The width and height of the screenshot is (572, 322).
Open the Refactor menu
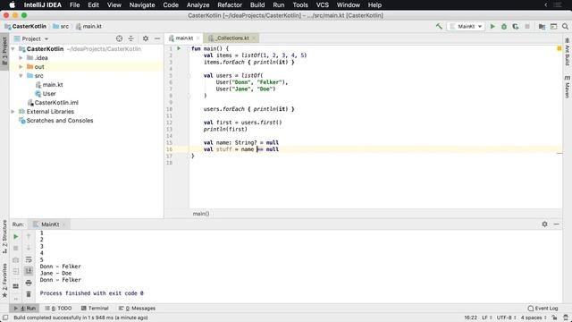(x=230, y=5)
